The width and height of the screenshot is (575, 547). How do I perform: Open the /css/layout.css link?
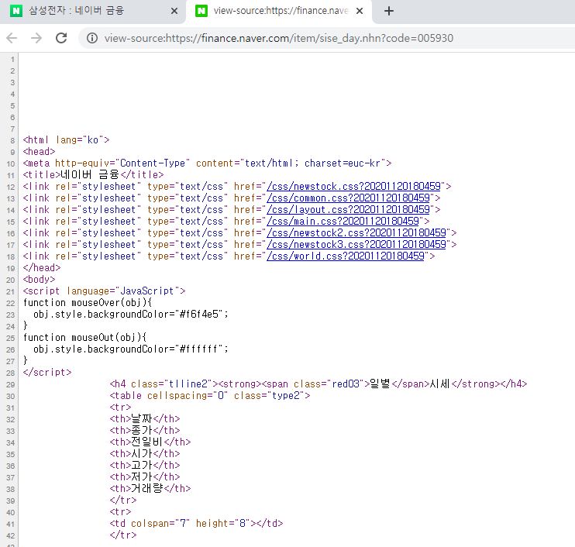point(348,210)
